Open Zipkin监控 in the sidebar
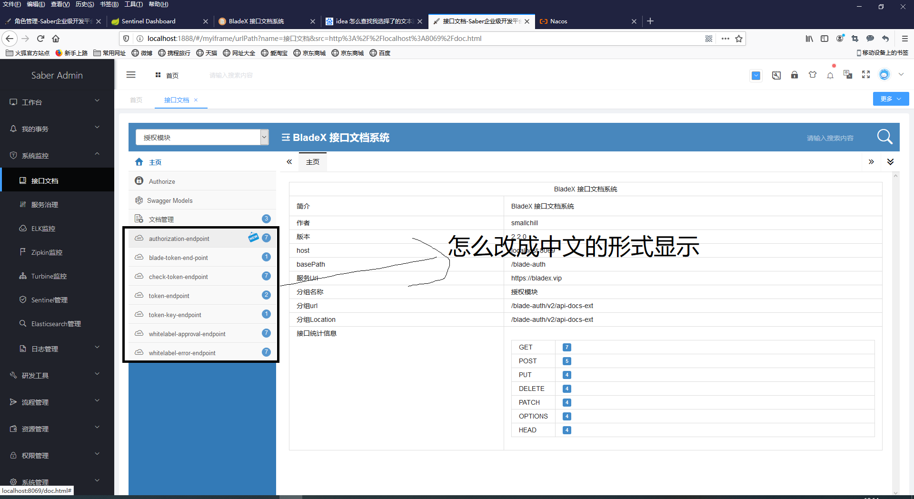This screenshot has width=914, height=499. click(57, 252)
